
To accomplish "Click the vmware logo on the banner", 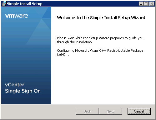I will pos(17,16).
